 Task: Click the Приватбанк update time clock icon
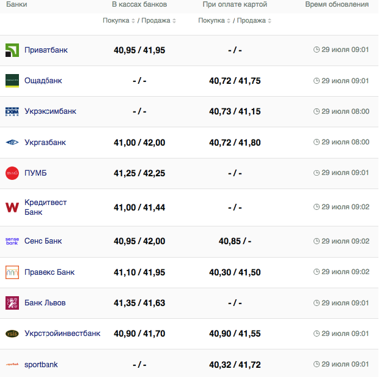click(x=317, y=50)
